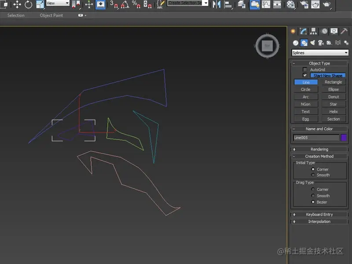Image resolution: width=352 pixels, height=264 pixels.
Task: Open the Selection ribbon tab
Action: (x=16, y=15)
